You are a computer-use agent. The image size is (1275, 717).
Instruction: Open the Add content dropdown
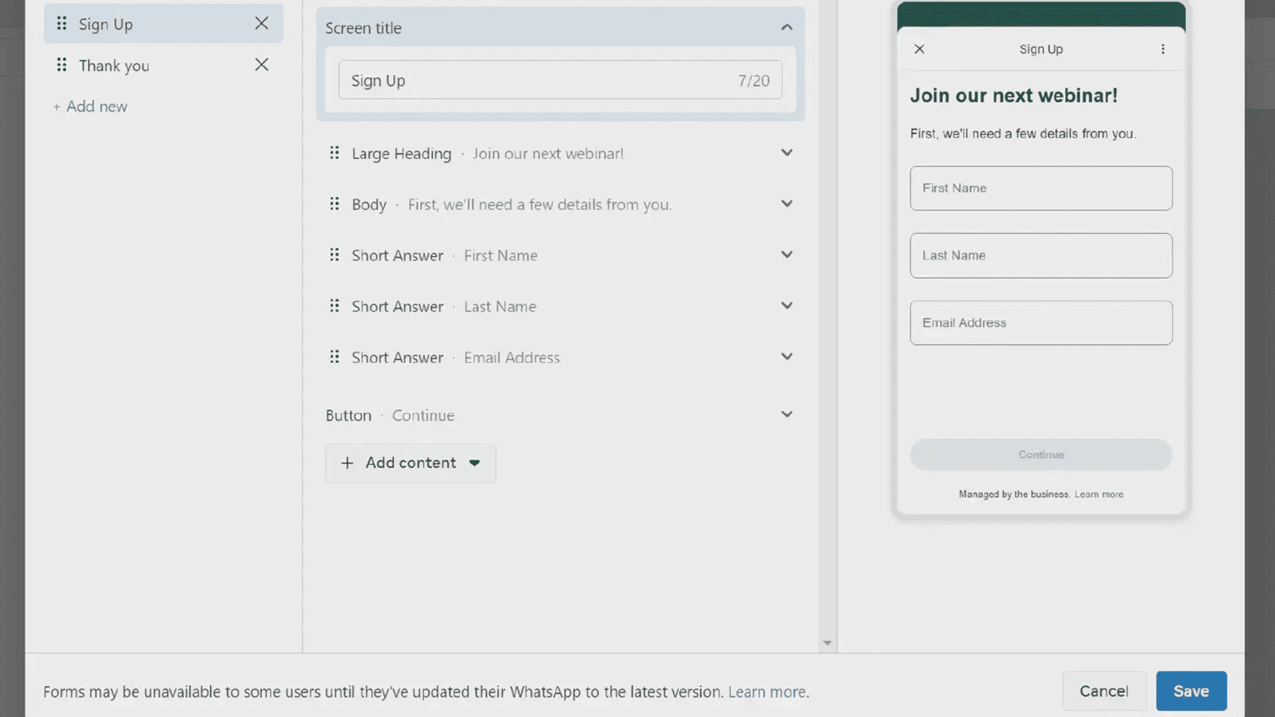[410, 463]
